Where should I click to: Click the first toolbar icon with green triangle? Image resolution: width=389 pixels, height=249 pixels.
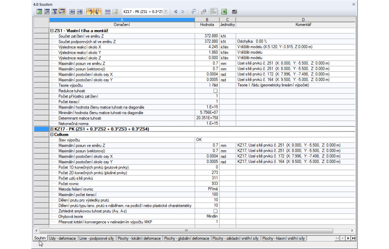click(39, 12)
